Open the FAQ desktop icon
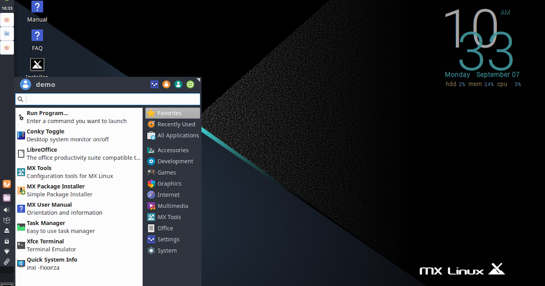This screenshot has width=545, height=286. pyautogui.click(x=37, y=40)
